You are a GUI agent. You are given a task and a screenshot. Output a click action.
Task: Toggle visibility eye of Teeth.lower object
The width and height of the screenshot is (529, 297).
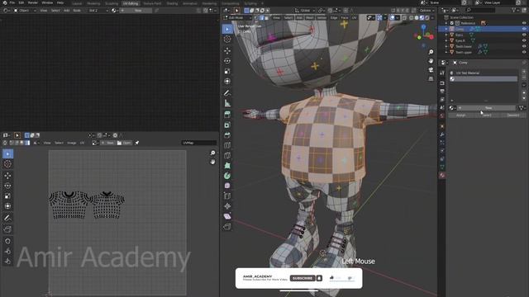pyautogui.click(x=524, y=46)
